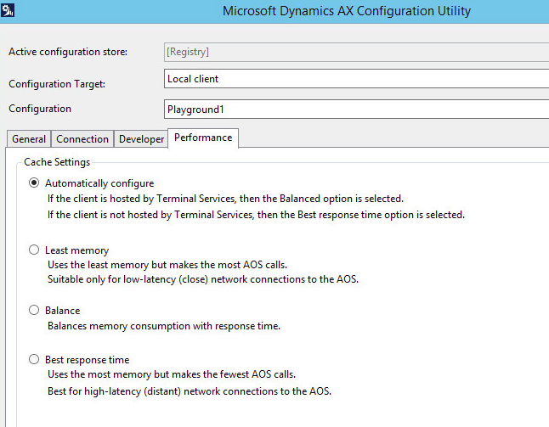Click the 'Active configuration store:' label
This screenshot has height=427, width=549.
(x=68, y=52)
